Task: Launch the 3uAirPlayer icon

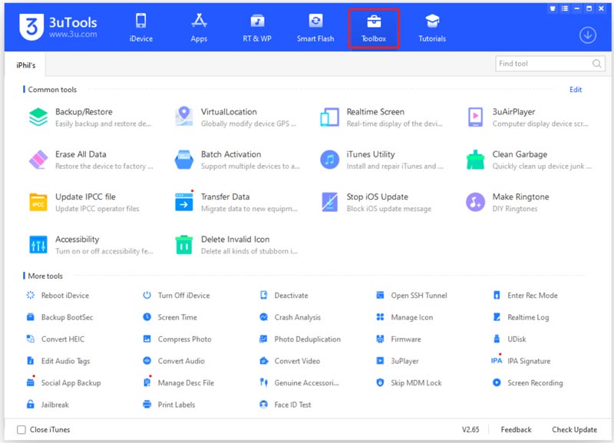Action: 475,117
